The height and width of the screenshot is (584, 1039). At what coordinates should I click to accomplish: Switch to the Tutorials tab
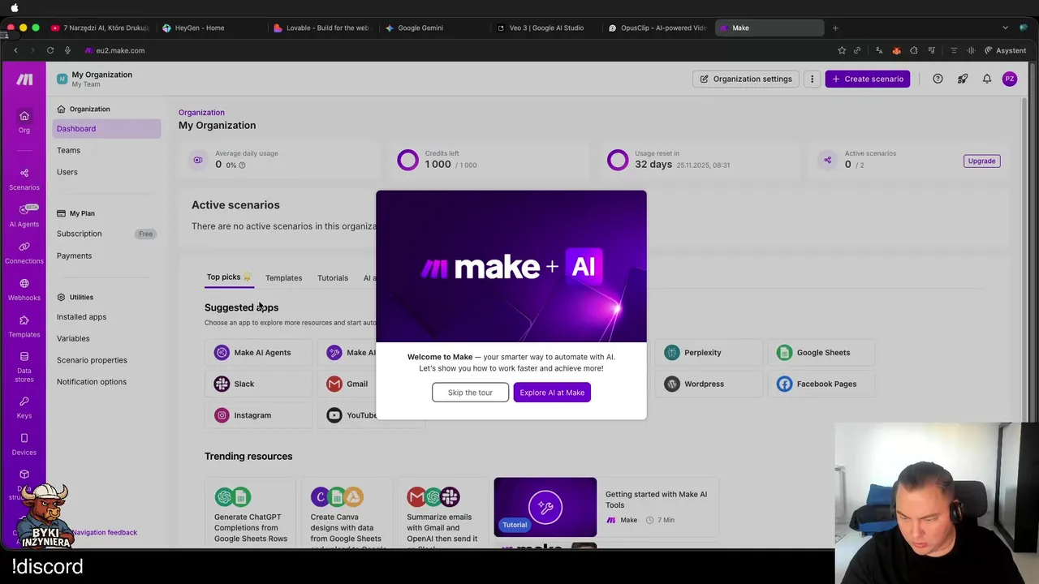[333, 277]
